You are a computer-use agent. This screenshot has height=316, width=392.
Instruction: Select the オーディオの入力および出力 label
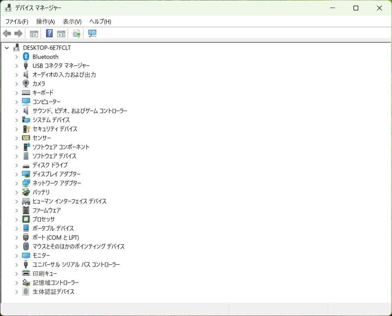pos(64,75)
